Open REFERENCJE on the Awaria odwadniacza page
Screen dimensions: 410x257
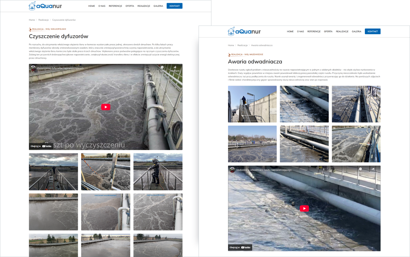coord(314,31)
